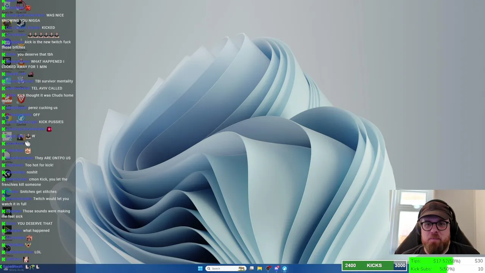Click the Kick Subs: goal label
This screenshot has height=273, width=485.
pos(421,269)
